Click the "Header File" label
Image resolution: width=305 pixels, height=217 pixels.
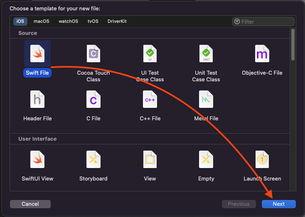37,119
